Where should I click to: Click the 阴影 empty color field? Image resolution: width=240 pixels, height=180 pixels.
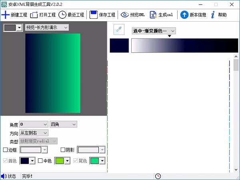[88, 150]
